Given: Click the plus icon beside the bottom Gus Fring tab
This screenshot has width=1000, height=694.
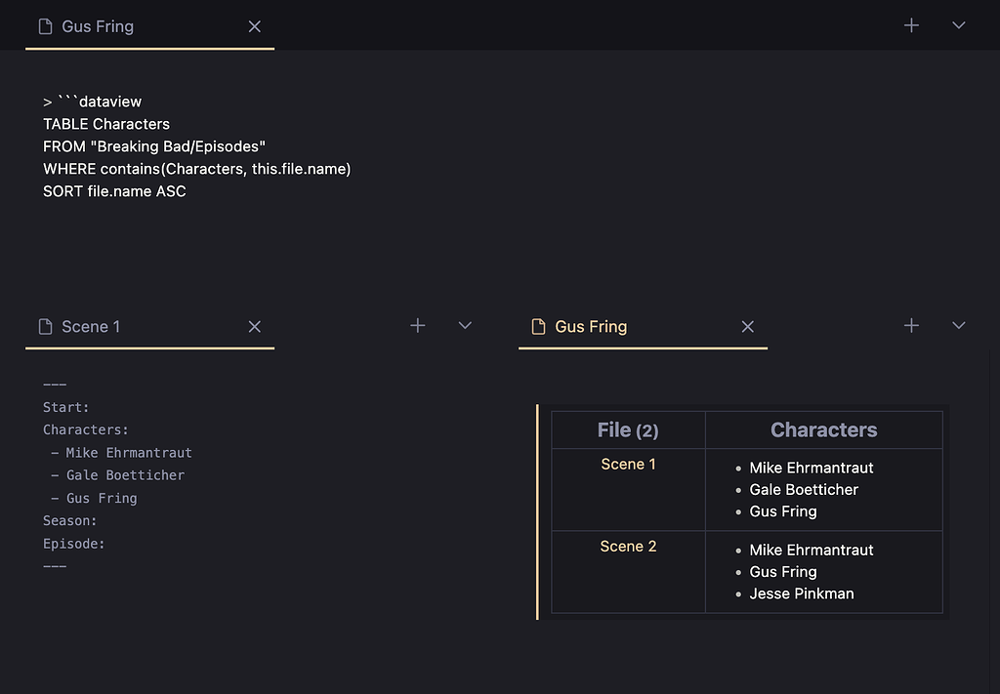Looking at the screenshot, I should pyautogui.click(x=910, y=325).
